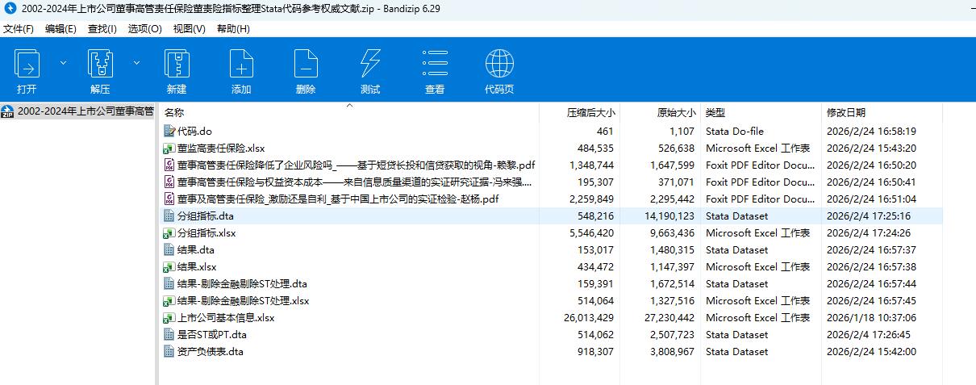Sort by the 修改日期 column header
This screenshot has width=976, height=385.
[x=846, y=113]
